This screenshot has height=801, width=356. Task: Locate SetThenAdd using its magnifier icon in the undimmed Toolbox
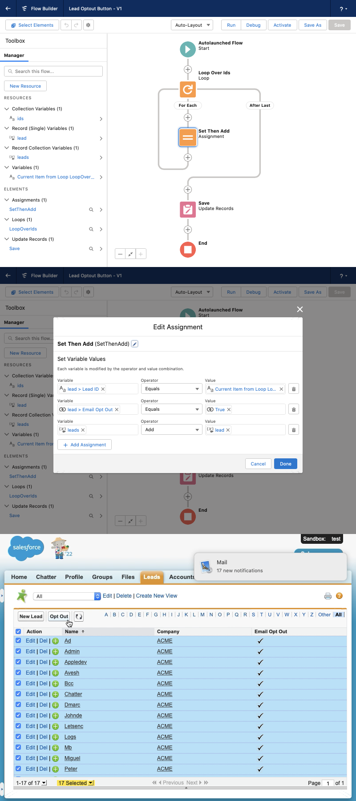point(91,210)
